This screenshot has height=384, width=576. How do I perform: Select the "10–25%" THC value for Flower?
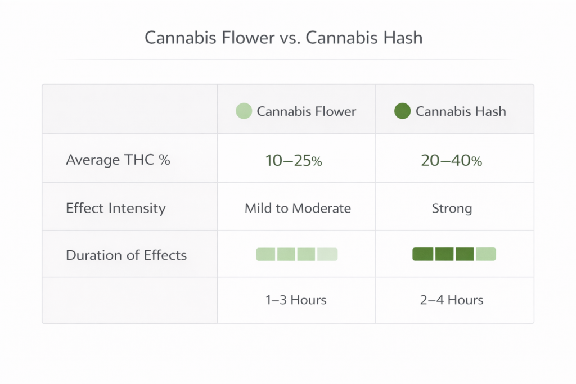(x=294, y=161)
